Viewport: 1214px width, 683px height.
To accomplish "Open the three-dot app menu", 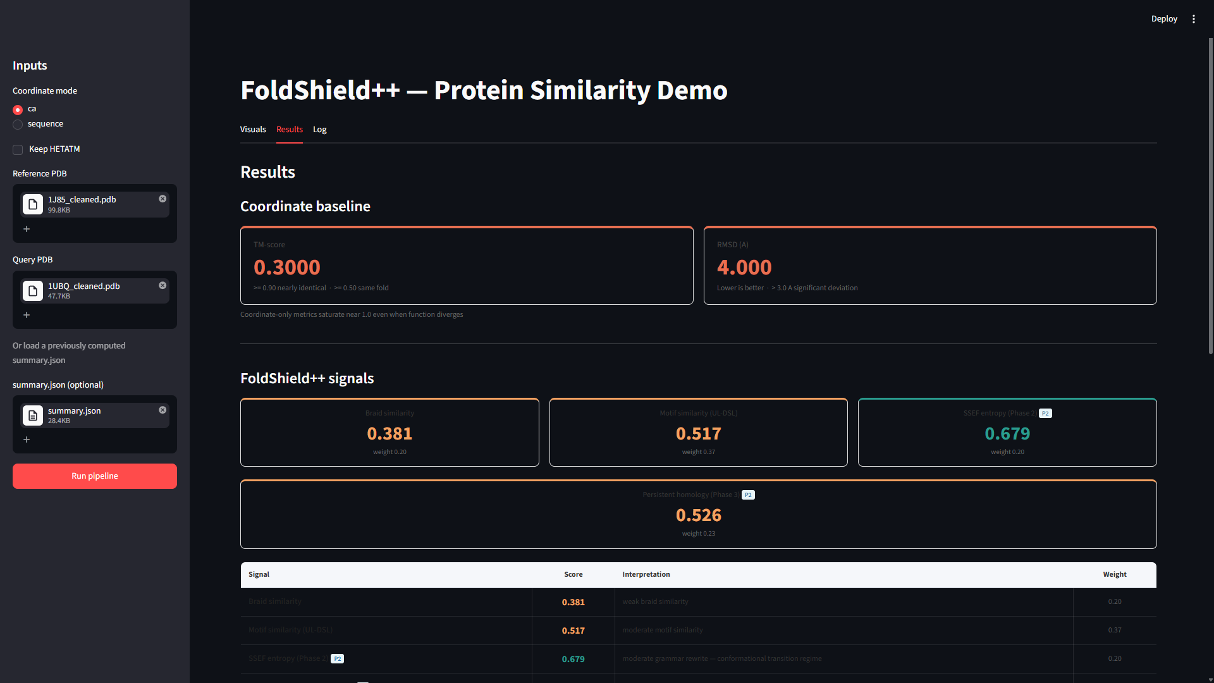I will [x=1194, y=19].
